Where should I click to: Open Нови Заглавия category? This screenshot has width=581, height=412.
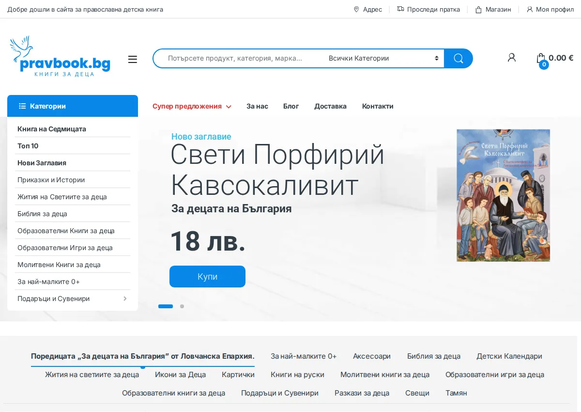[x=42, y=163]
